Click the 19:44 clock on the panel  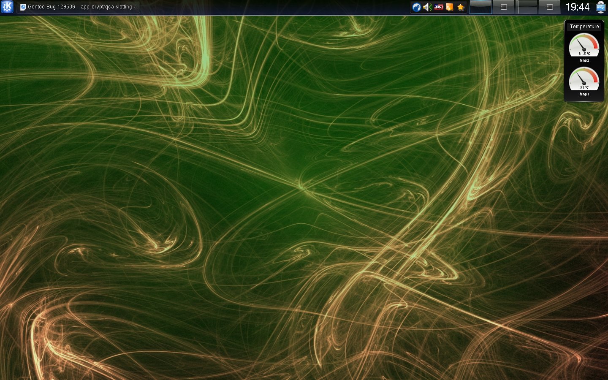(577, 7)
